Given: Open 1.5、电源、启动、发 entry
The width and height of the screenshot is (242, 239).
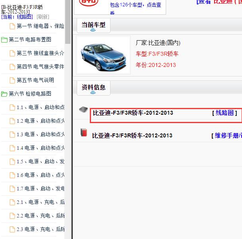Looking at the screenshot, I should tap(41, 161).
